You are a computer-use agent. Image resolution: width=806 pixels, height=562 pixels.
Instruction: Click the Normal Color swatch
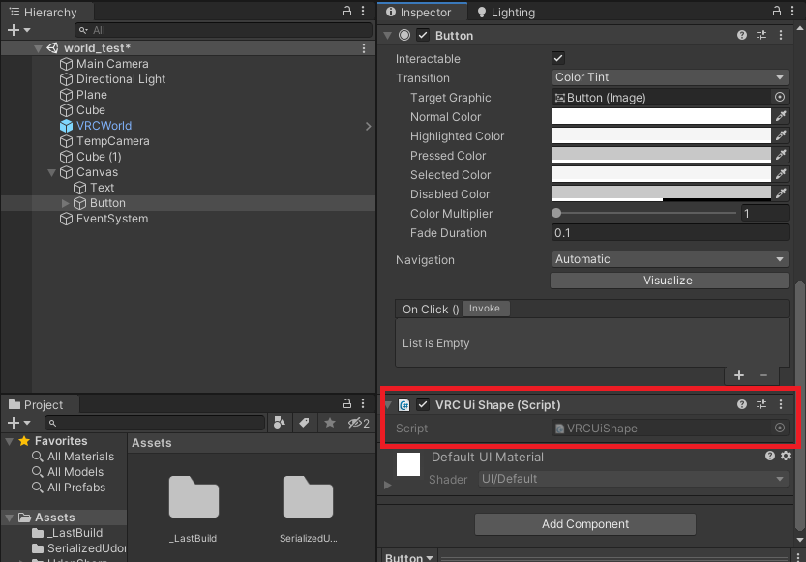[x=662, y=117]
